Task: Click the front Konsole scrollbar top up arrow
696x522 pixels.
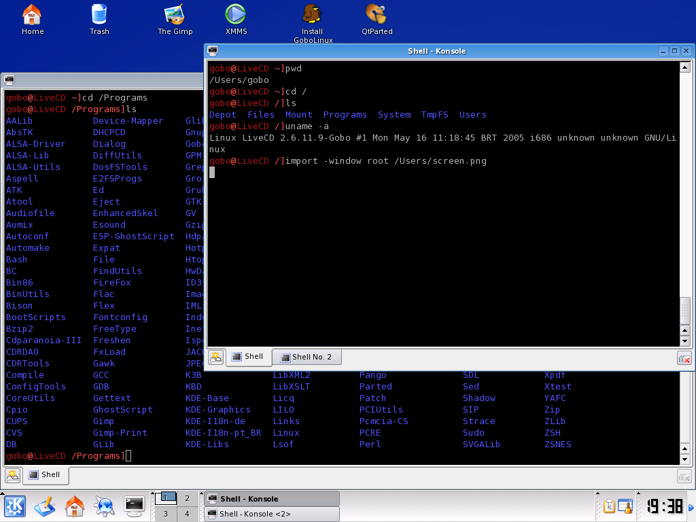Action: click(685, 67)
